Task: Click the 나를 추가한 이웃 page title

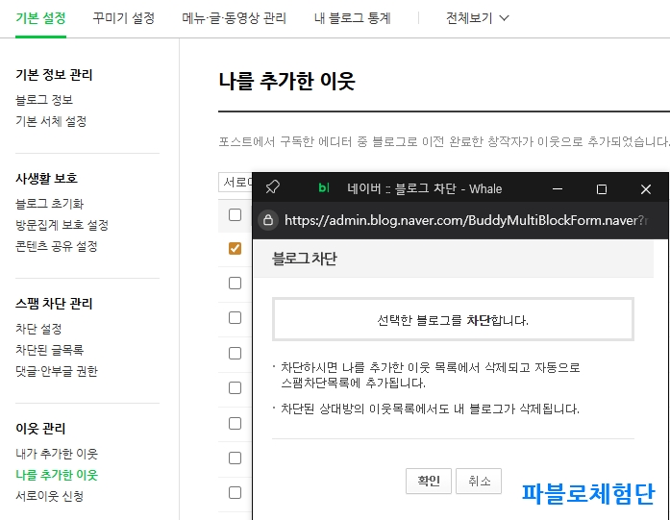Action: (x=286, y=81)
